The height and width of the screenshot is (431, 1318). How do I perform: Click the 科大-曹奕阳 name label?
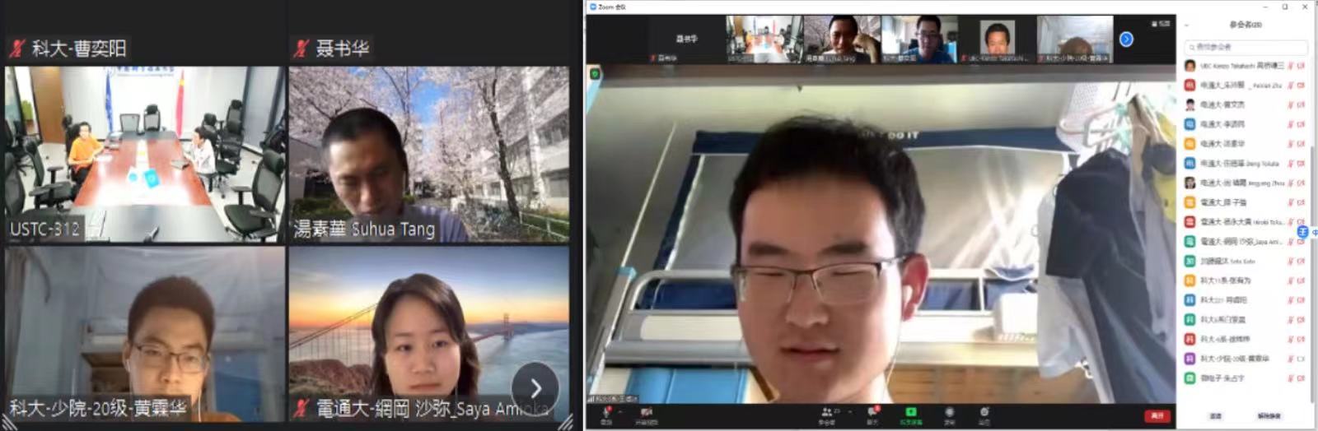79,49
